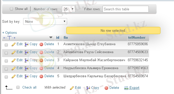Click the full texts toggle arrows icon
Screen dimensions: 174x94
(9, 38)
